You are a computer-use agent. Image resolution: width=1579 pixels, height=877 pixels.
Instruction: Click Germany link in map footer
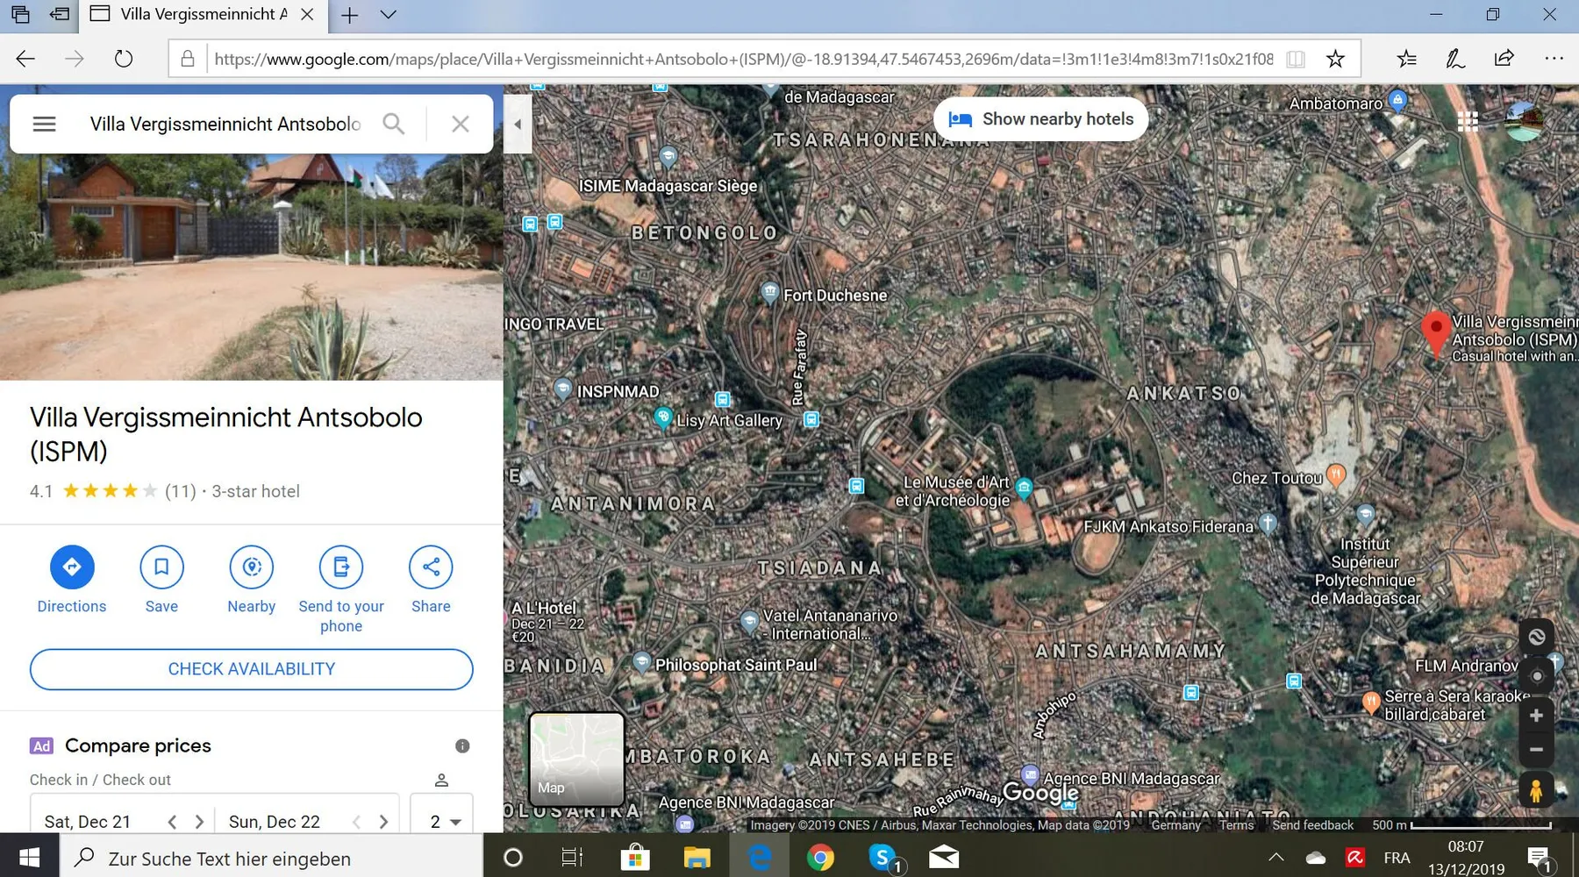(1175, 825)
